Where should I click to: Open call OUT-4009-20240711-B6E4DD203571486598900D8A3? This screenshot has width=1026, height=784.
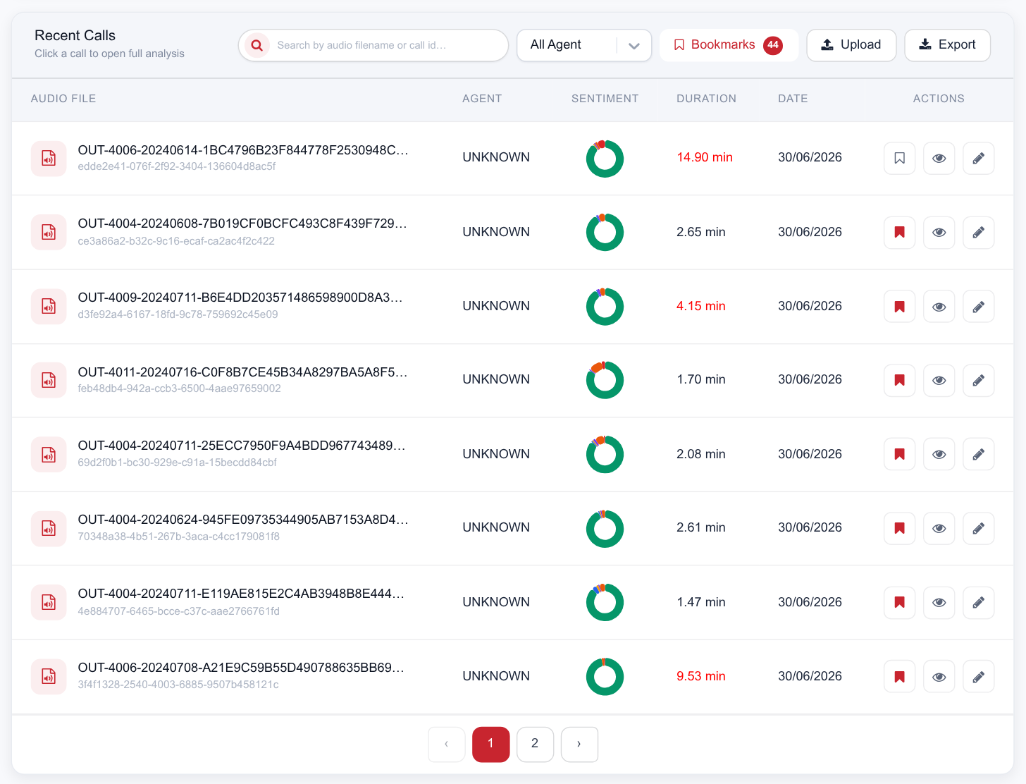pos(240,298)
